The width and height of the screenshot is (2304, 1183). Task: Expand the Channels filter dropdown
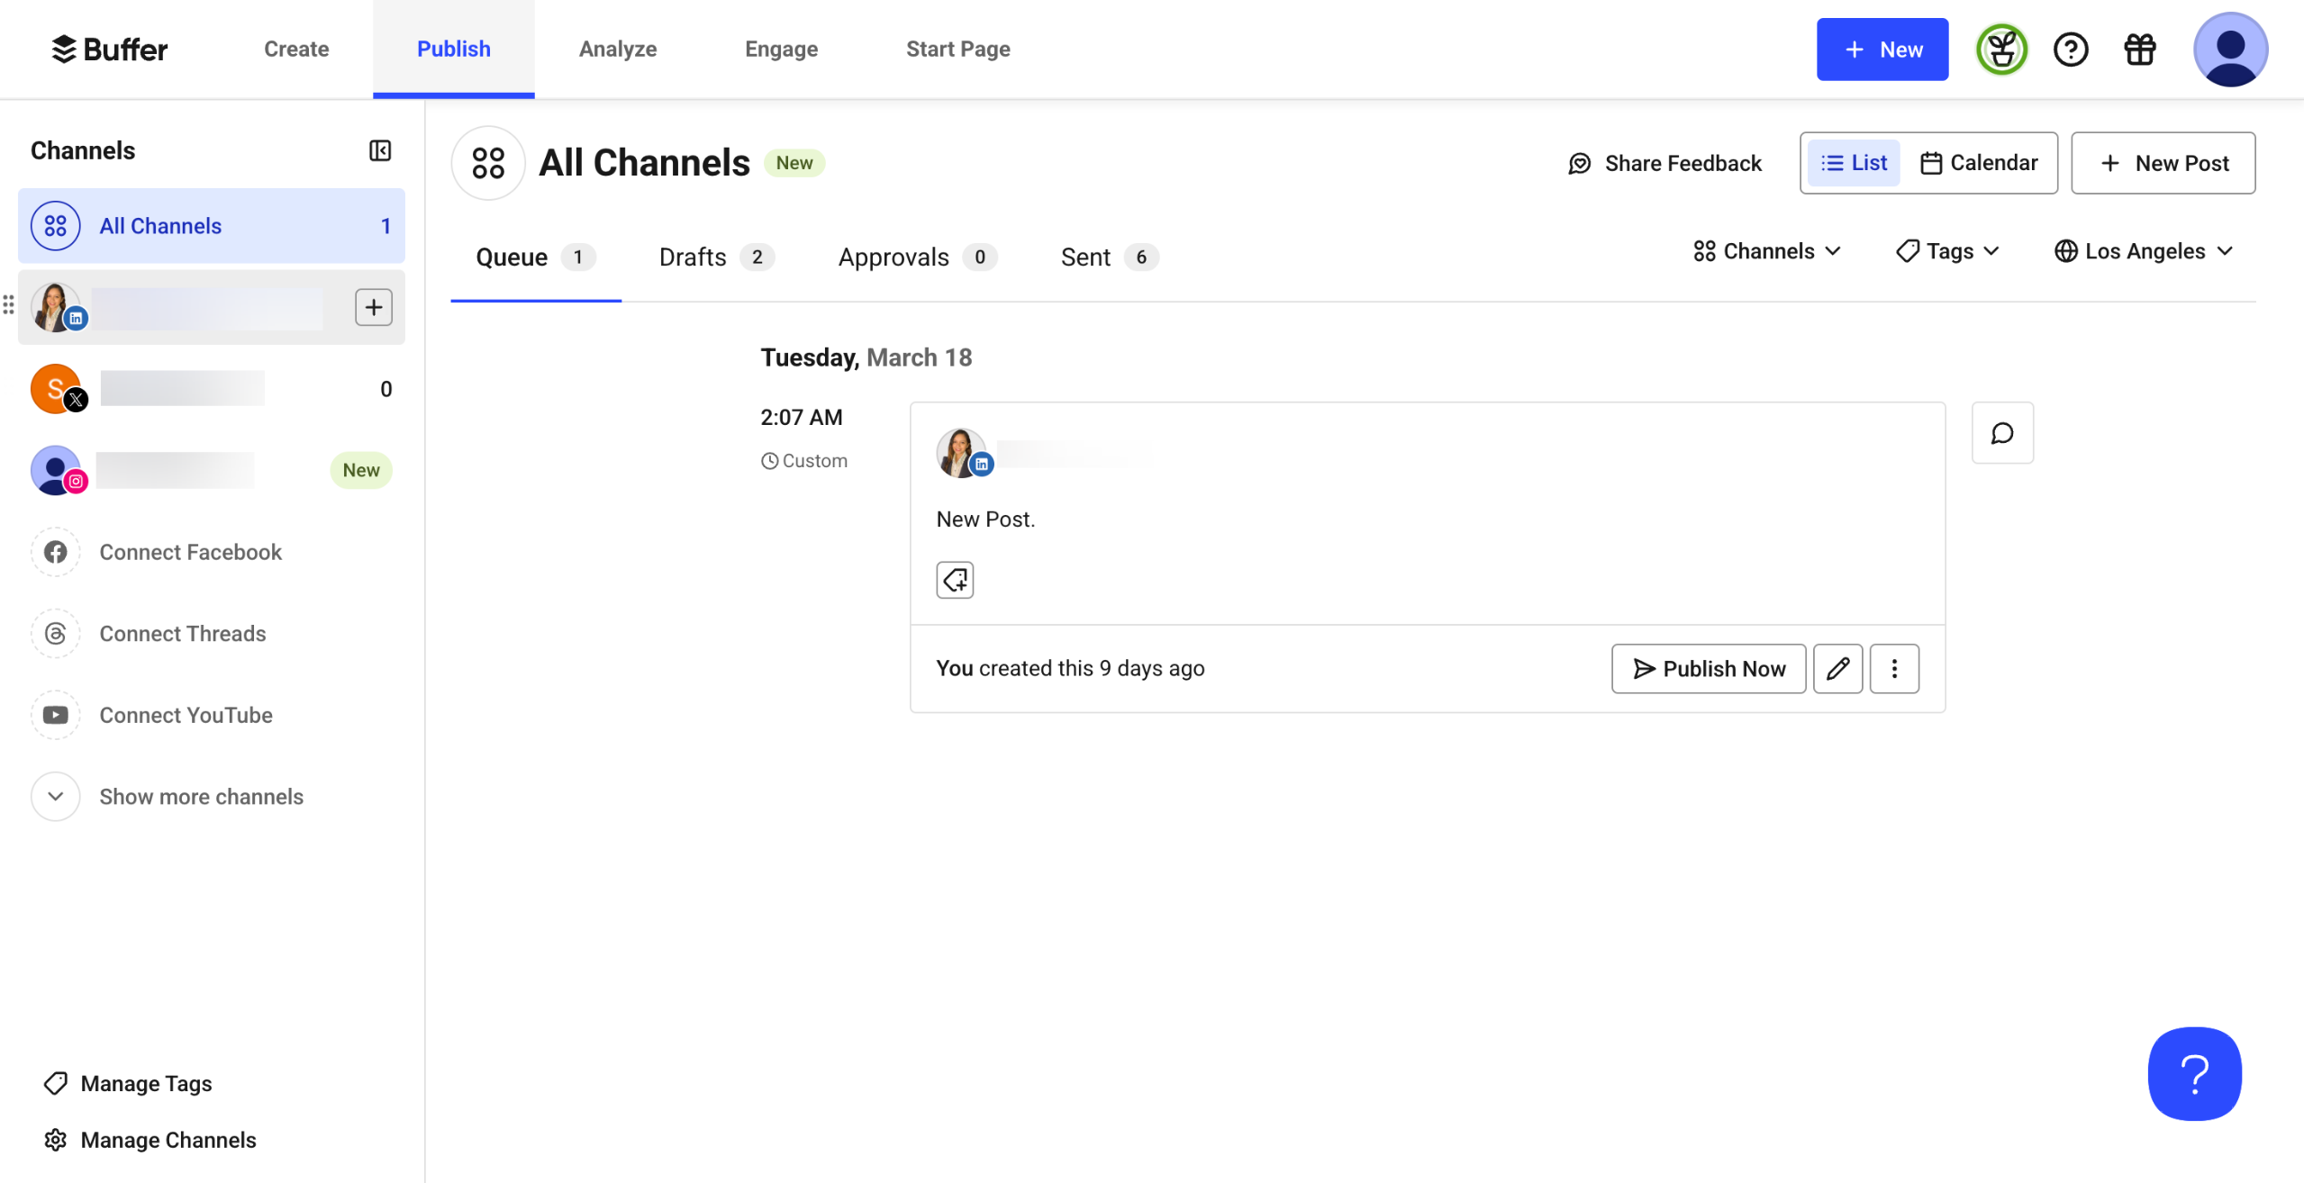pos(1766,251)
